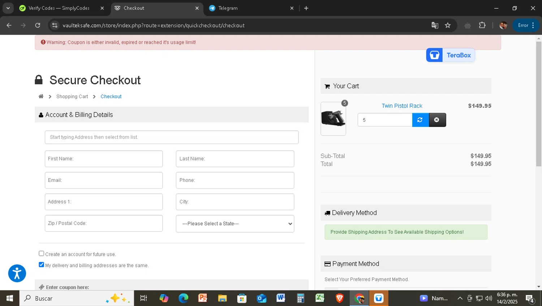Screen dimensions: 542x306
Task: Open the browser extensions puzzle icon
Action: (482, 25)
